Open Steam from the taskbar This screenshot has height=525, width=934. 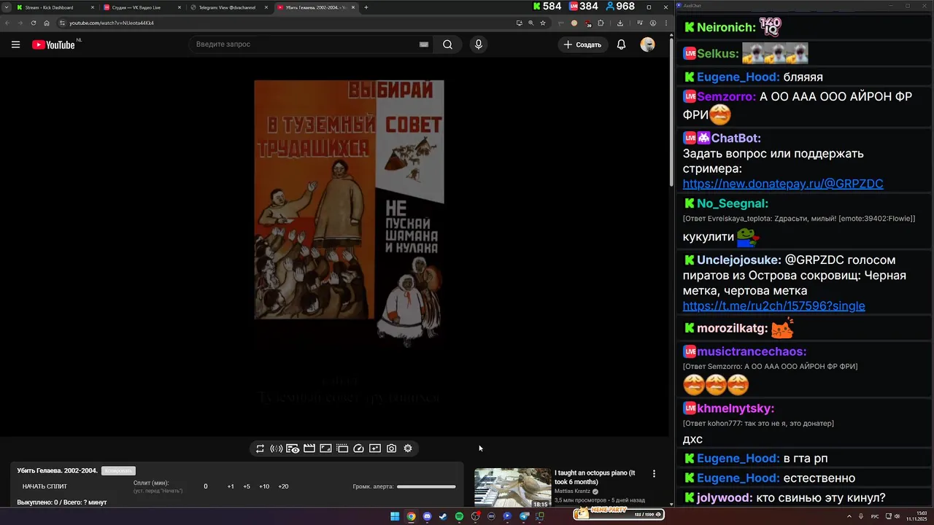point(443,516)
